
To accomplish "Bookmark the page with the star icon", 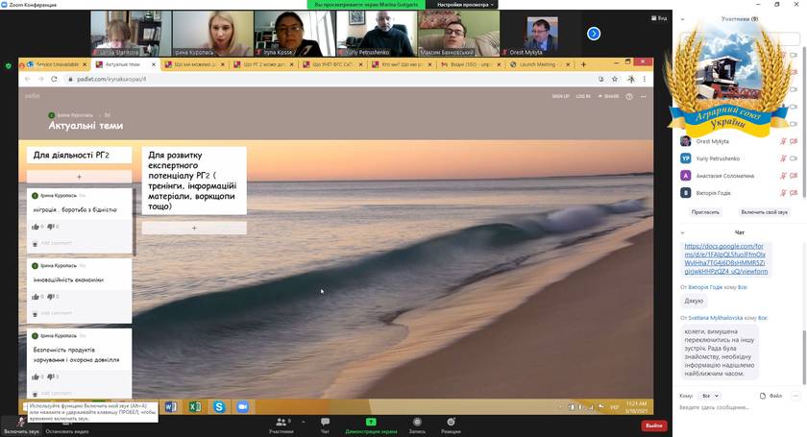I will click(x=615, y=79).
